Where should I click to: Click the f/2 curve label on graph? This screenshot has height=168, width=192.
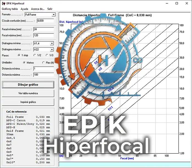[100, 69]
